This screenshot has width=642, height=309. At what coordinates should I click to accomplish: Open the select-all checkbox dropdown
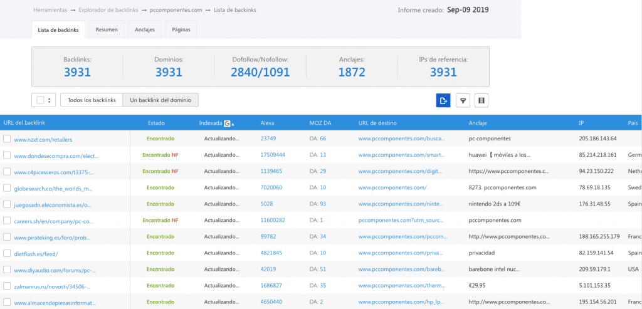tap(44, 100)
